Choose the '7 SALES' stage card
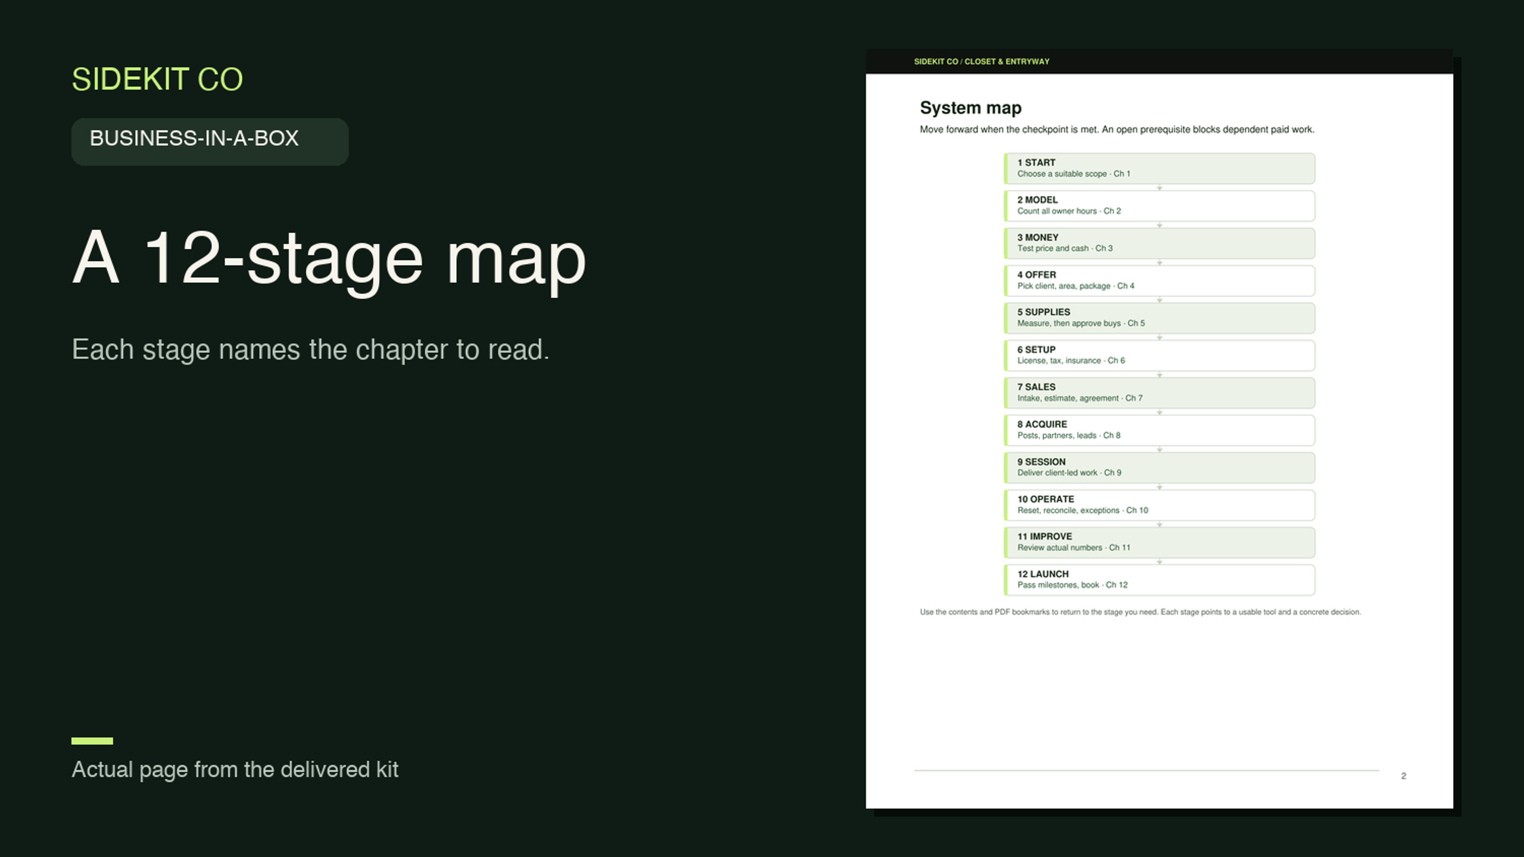The height and width of the screenshot is (857, 1524). [1159, 393]
